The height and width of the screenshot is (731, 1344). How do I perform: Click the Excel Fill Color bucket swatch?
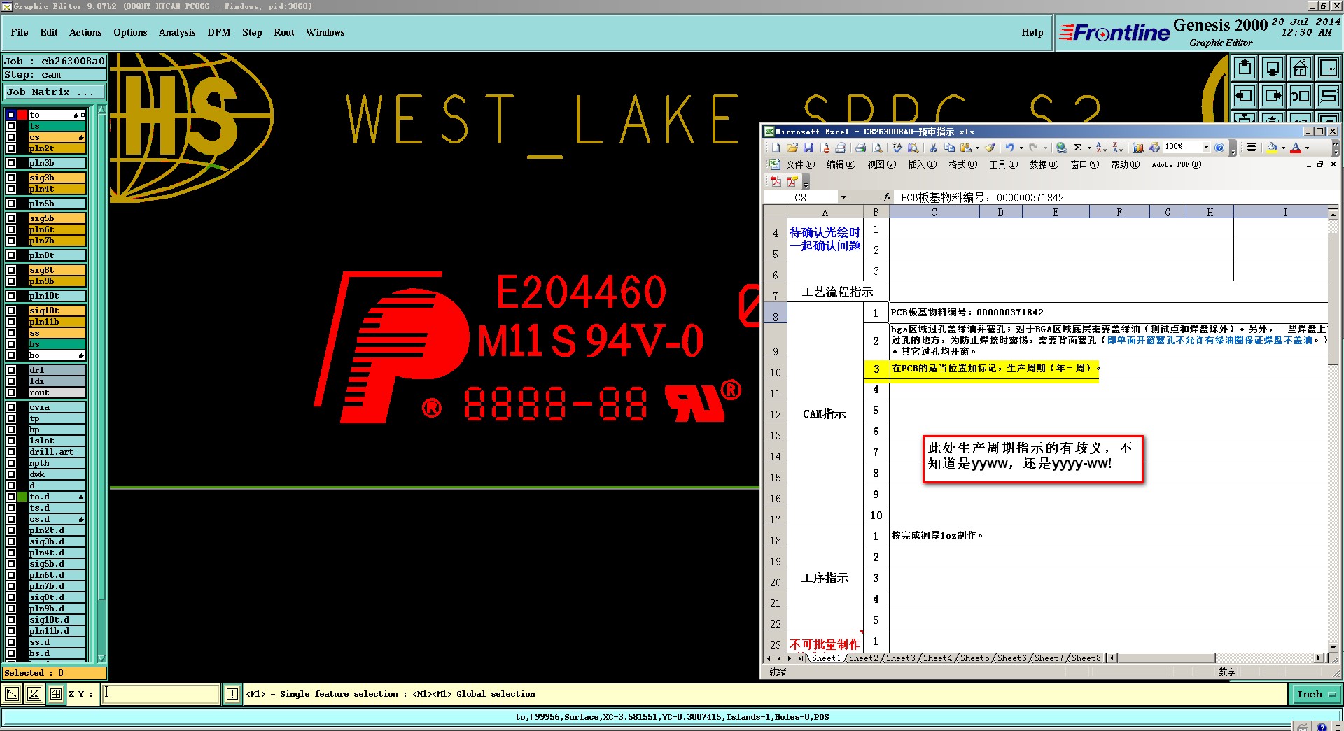point(1273,148)
